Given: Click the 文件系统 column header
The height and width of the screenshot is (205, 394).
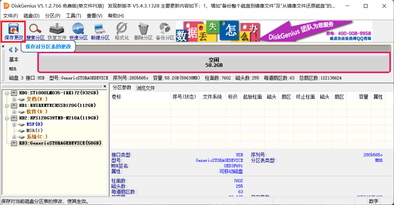Looking at the screenshot, I should tap(212, 97).
